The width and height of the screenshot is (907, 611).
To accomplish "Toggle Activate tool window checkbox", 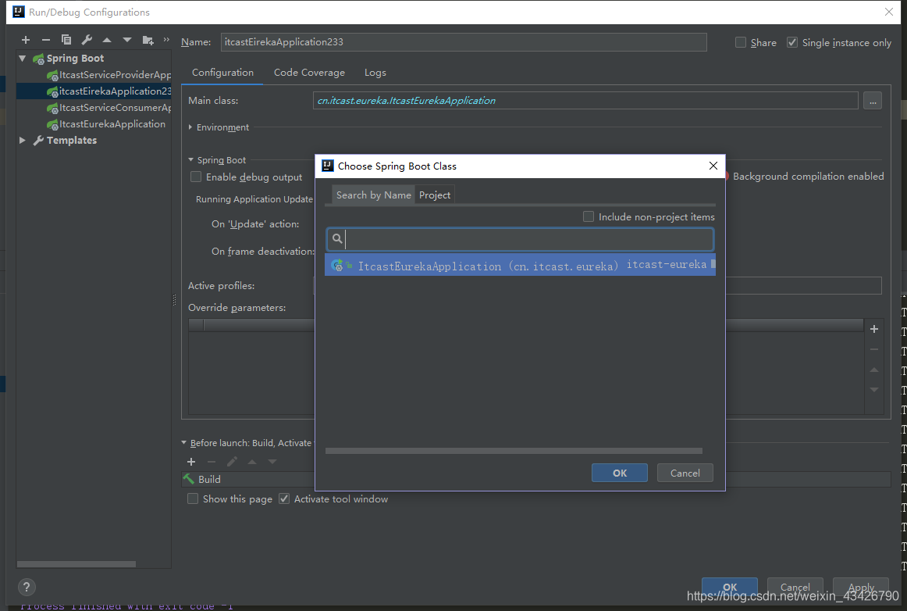I will [x=284, y=498].
